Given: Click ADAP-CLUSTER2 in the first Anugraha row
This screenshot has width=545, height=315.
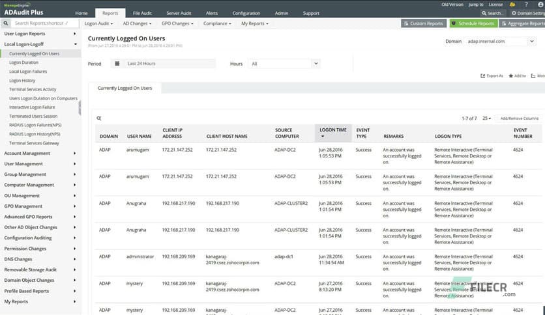Looking at the screenshot, I should pos(291,203).
